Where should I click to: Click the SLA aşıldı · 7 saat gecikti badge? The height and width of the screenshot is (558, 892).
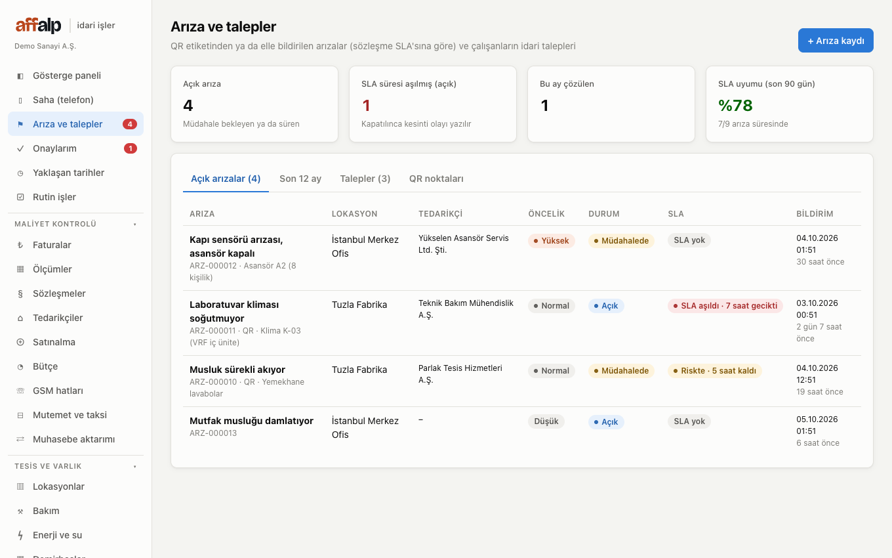coord(725,306)
